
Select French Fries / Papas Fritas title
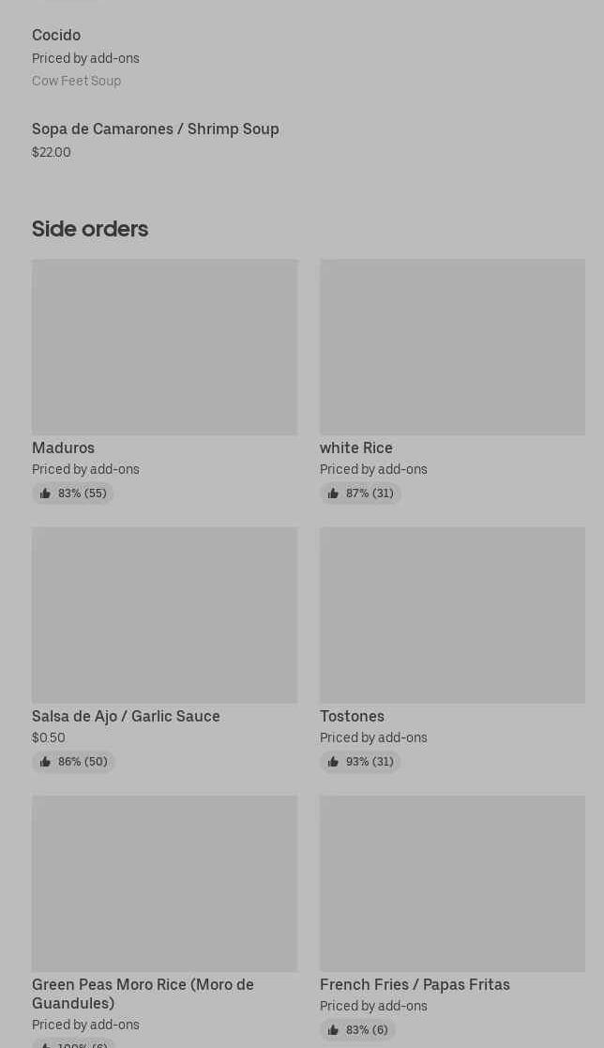coord(415,984)
